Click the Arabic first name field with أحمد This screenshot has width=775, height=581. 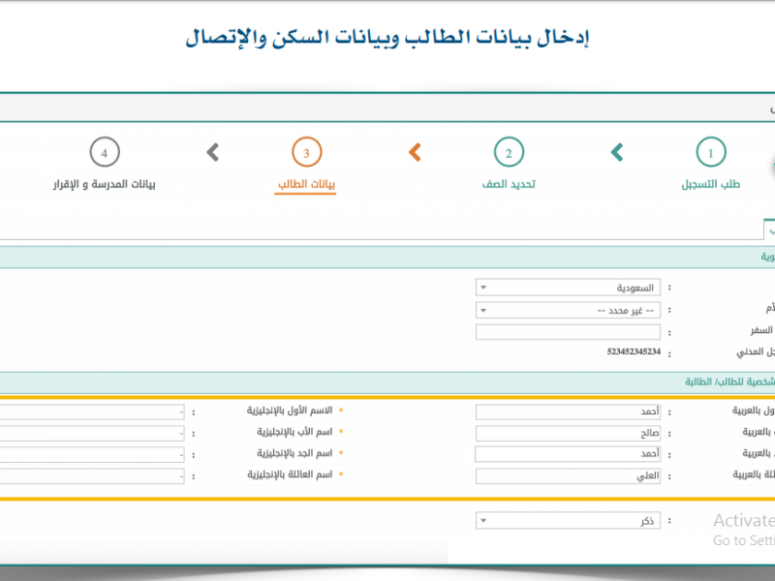[x=568, y=413]
